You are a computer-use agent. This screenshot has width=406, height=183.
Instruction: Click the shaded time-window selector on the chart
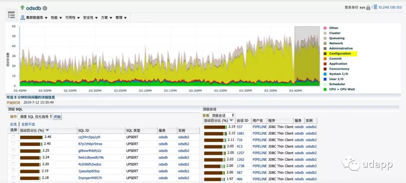pyautogui.click(x=306, y=56)
